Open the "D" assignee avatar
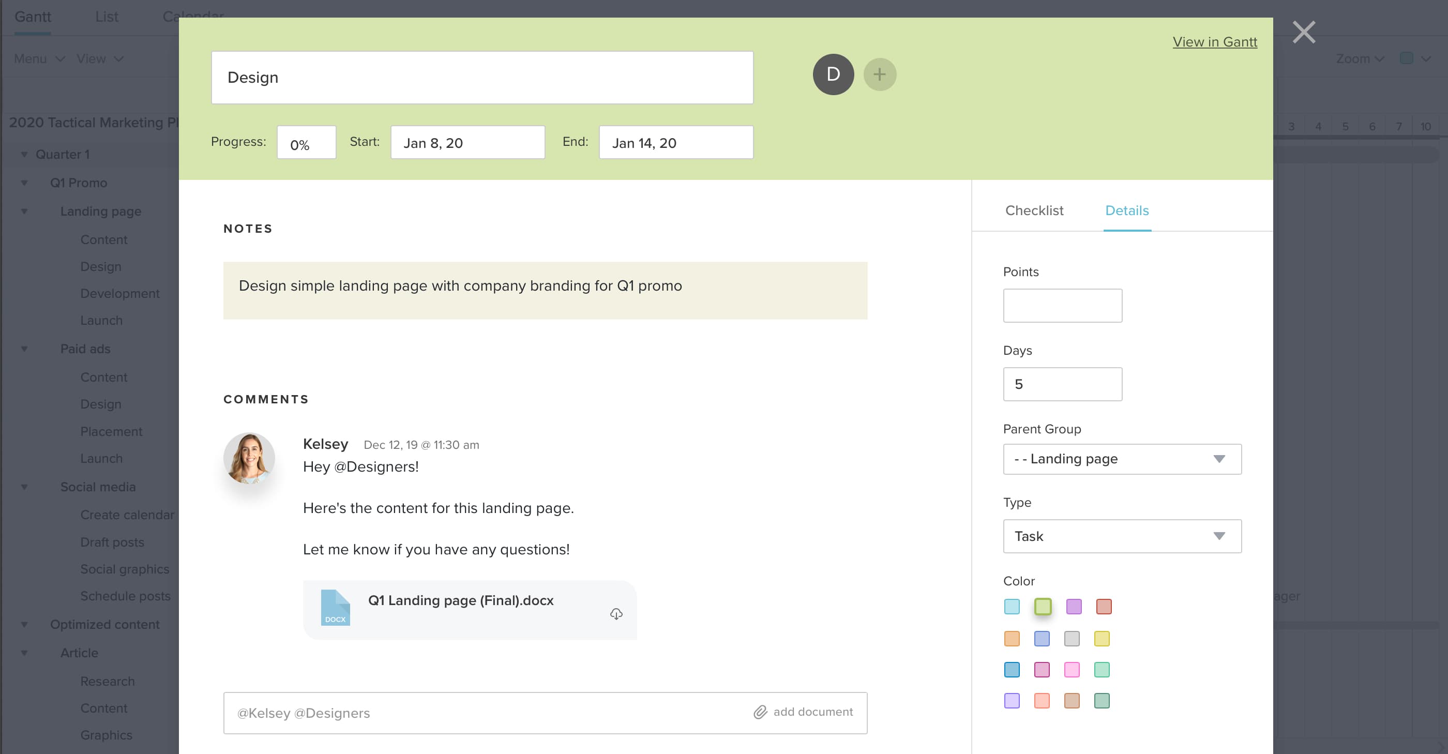Screen dimensions: 1448x754 coord(833,73)
